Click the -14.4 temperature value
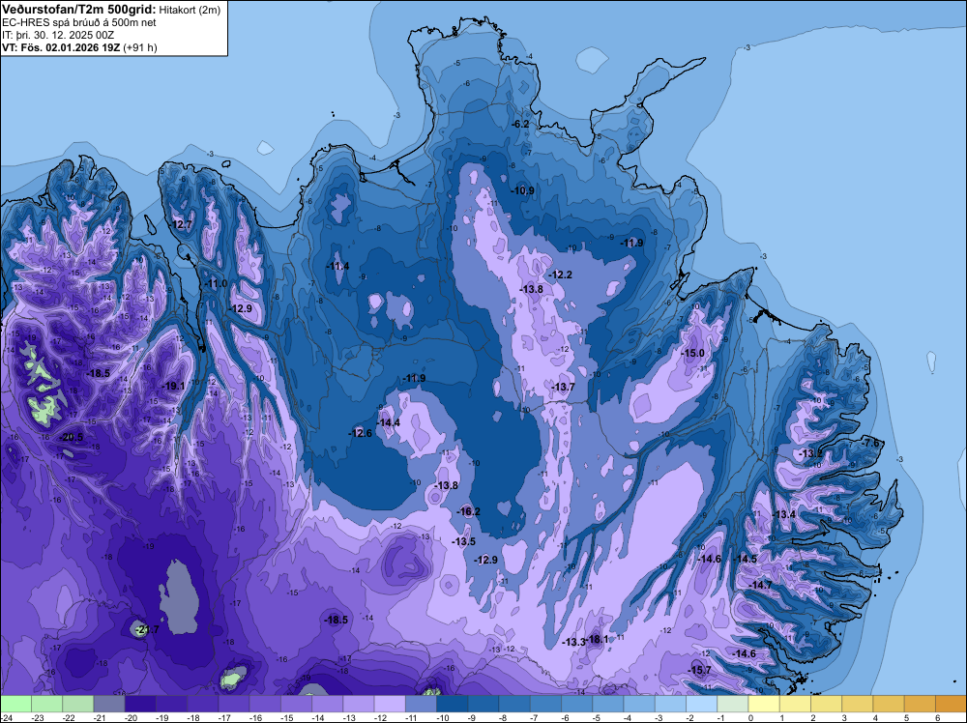This screenshot has width=967, height=723. pos(388,422)
